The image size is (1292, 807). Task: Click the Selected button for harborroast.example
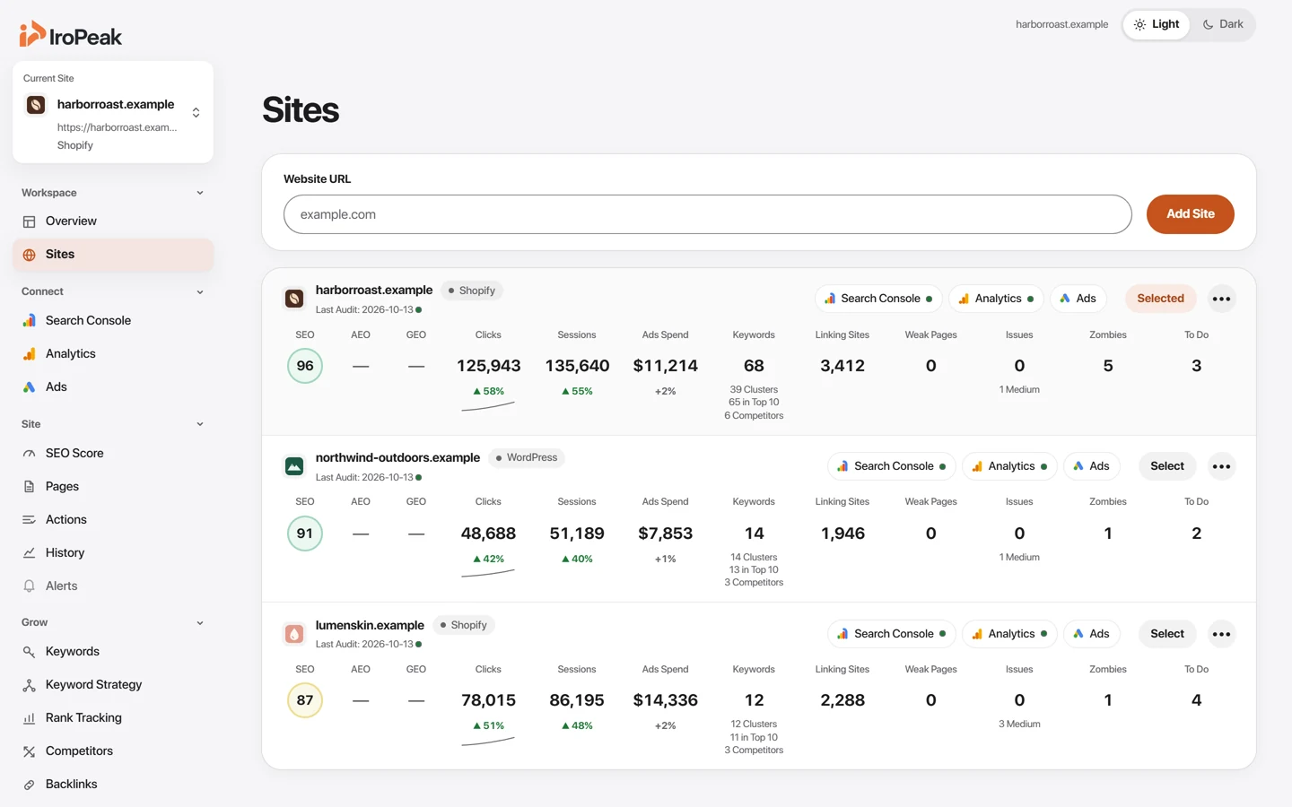[x=1160, y=299]
